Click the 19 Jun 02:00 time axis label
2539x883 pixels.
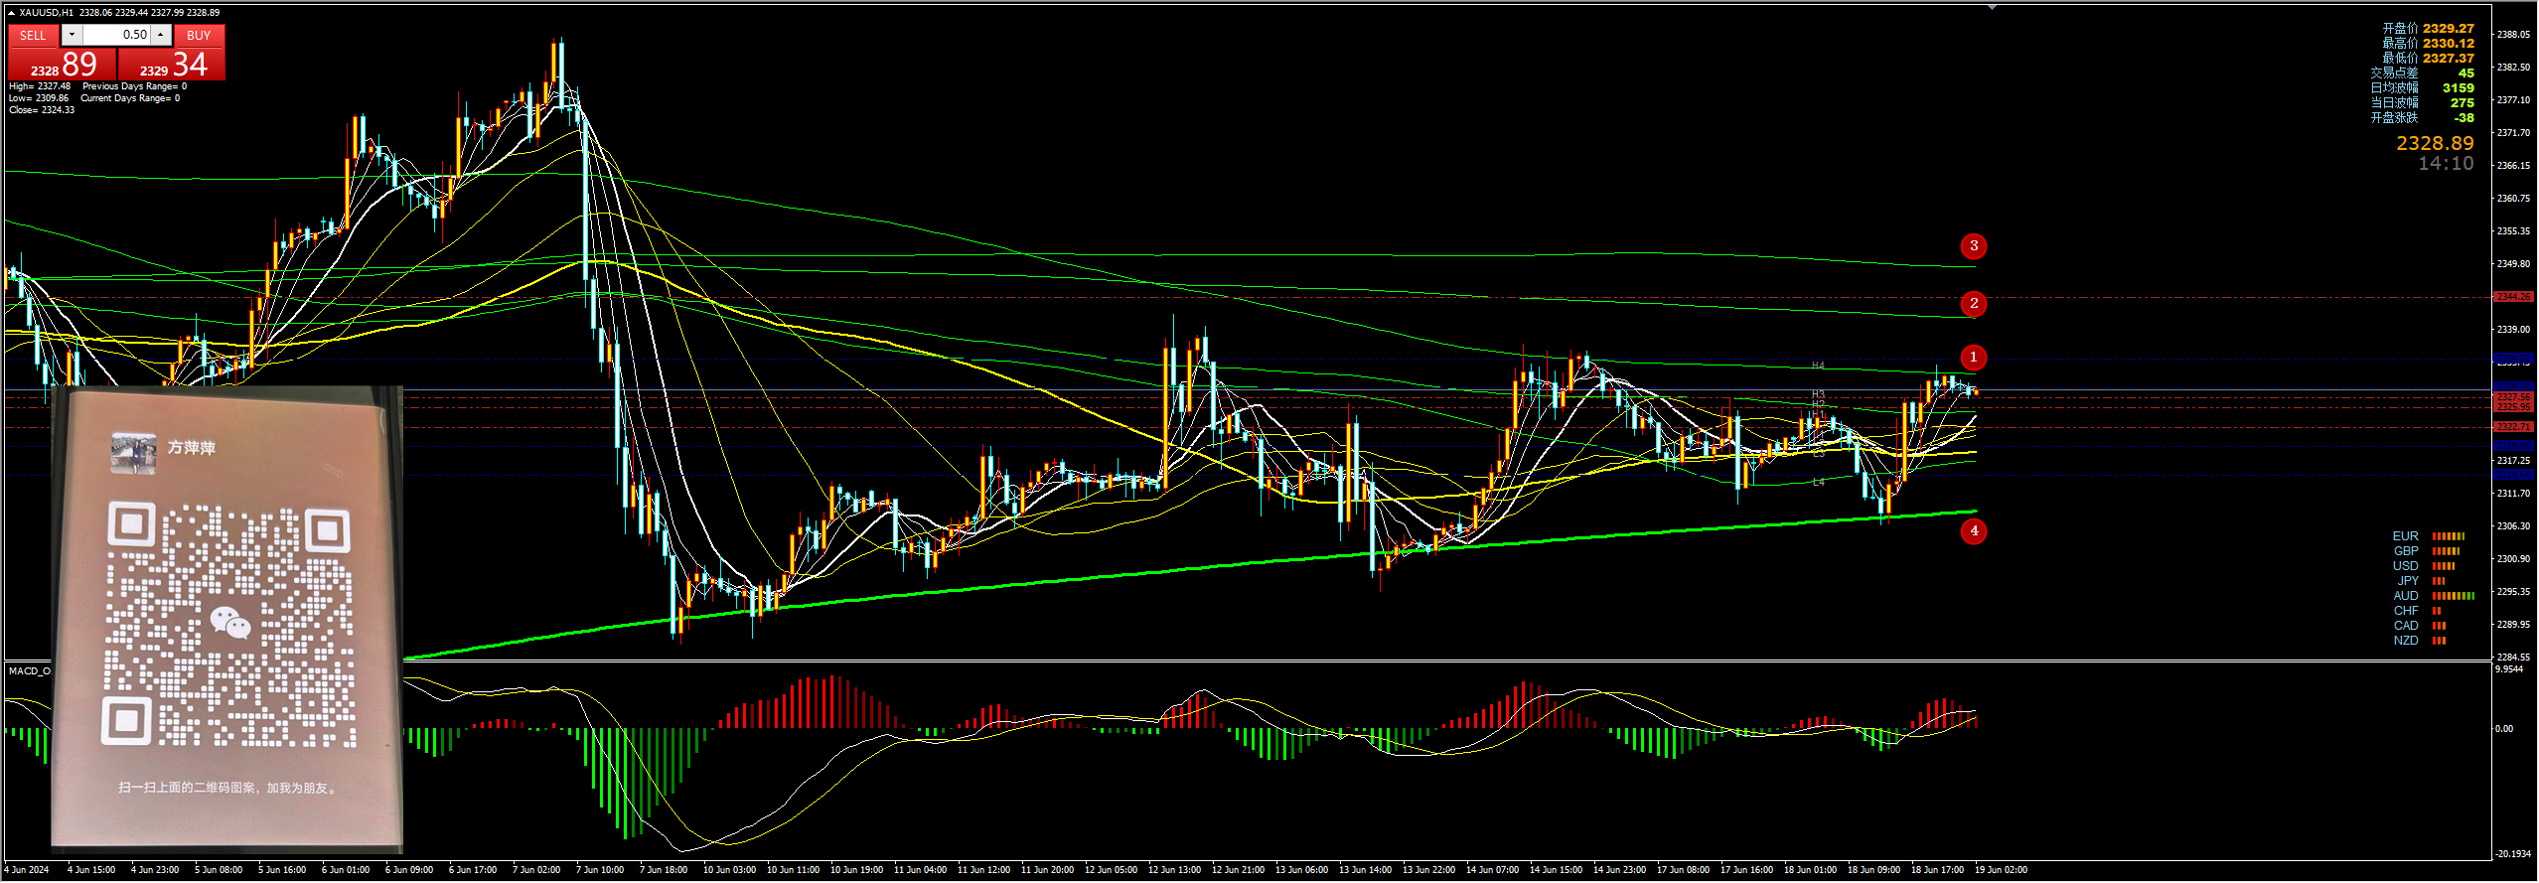(x=2001, y=870)
